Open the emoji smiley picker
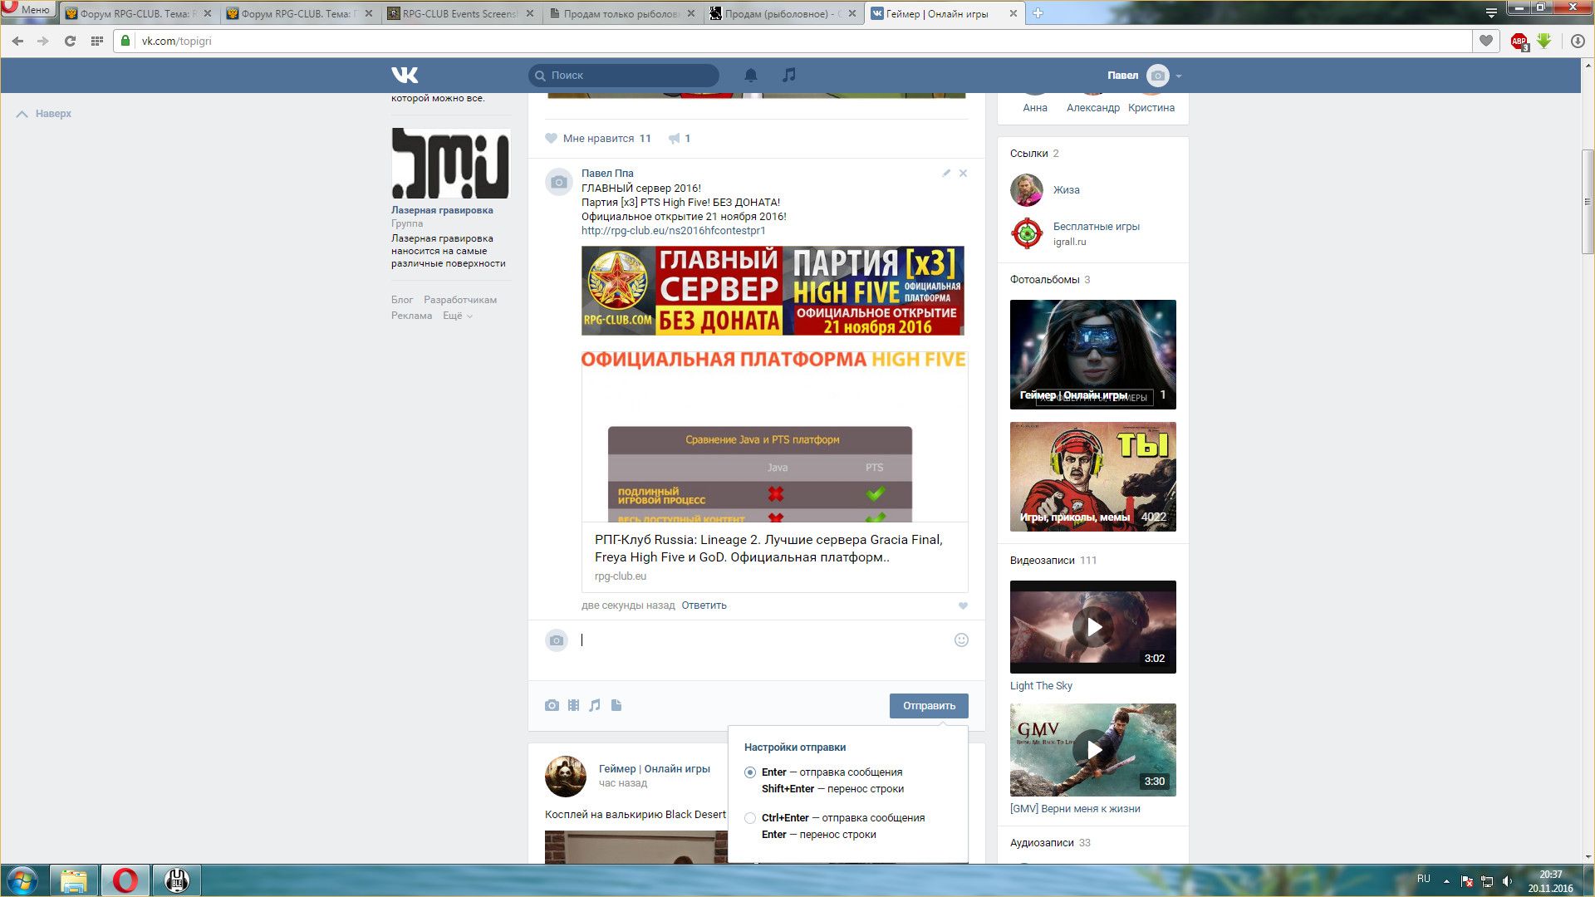This screenshot has width=1595, height=897. [x=961, y=640]
